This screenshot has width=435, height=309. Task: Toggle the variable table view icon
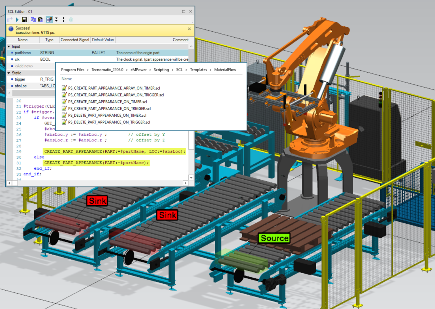[x=49, y=19]
